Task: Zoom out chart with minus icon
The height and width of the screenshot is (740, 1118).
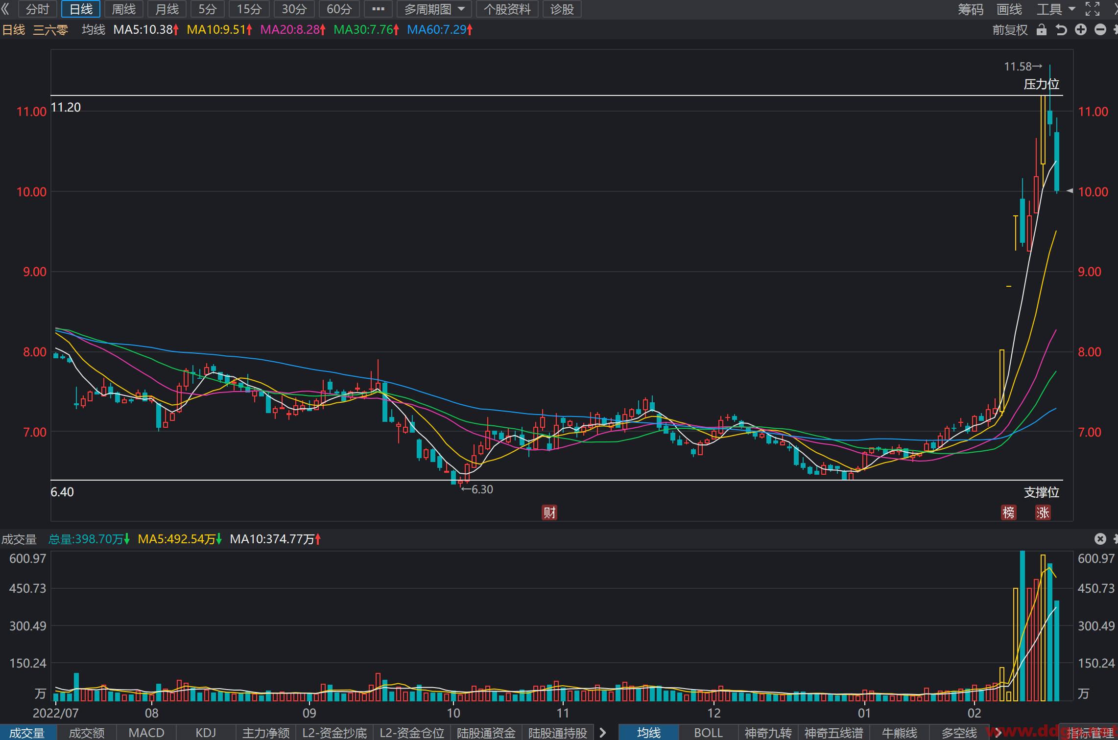Action: click(x=1100, y=30)
